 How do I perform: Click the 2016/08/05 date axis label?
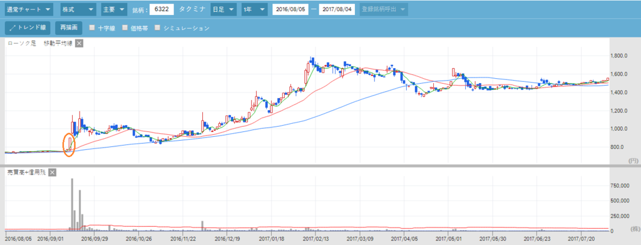click(19, 238)
